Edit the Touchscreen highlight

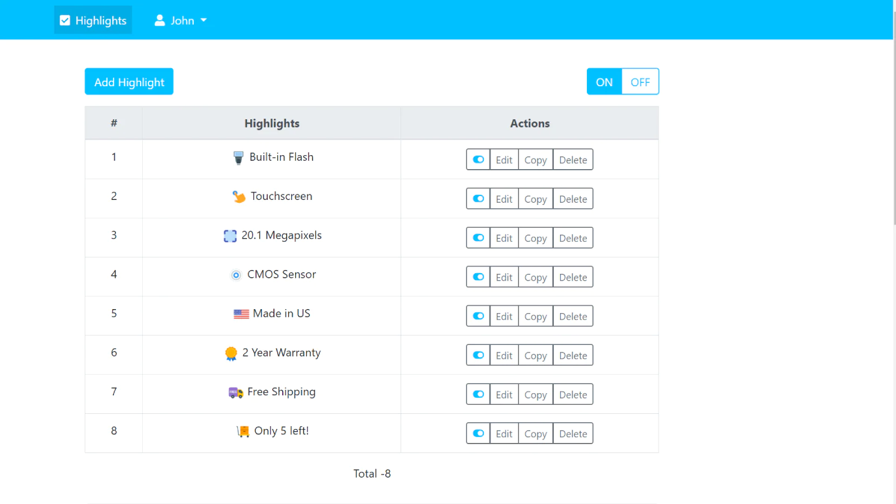click(x=504, y=199)
